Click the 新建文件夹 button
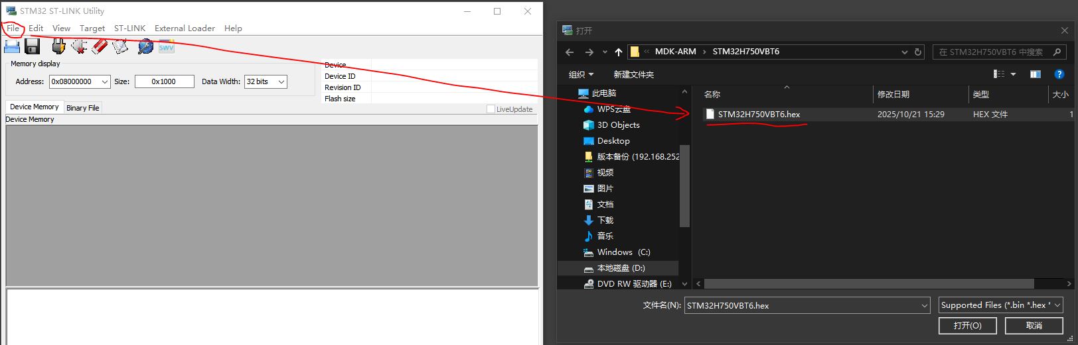Image resolution: width=1078 pixels, height=345 pixels. (633, 74)
